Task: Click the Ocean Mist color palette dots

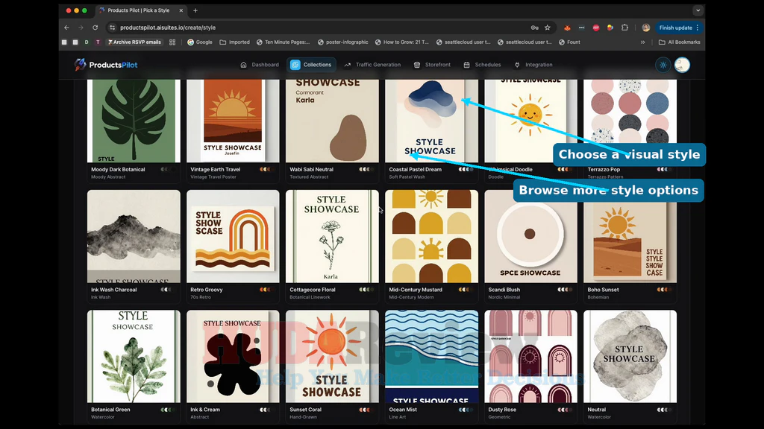Action: [466, 410]
